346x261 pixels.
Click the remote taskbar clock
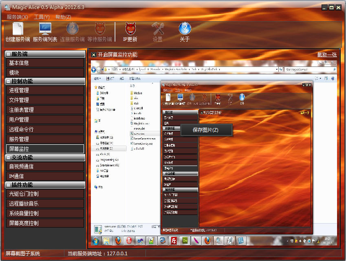point(328,241)
